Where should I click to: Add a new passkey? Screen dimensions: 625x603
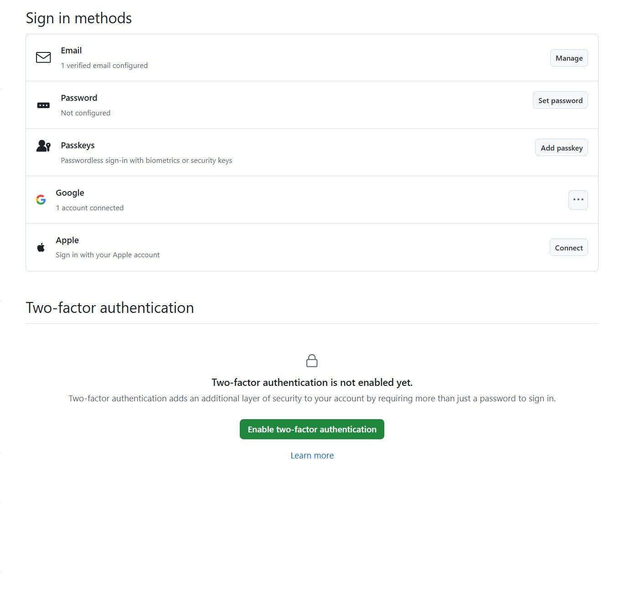(562, 148)
